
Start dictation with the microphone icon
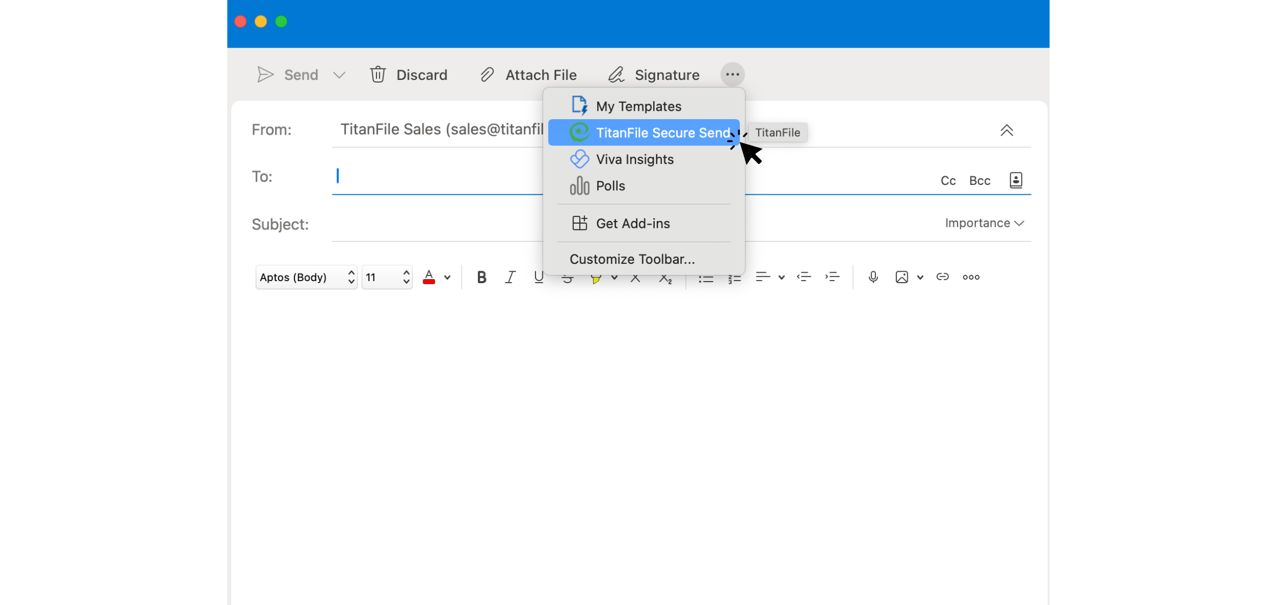(873, 277)
